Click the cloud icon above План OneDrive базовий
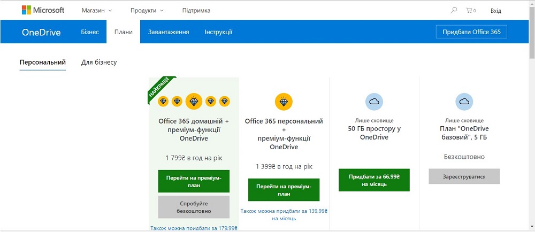The image size is (535, 232). pos(464,102)
